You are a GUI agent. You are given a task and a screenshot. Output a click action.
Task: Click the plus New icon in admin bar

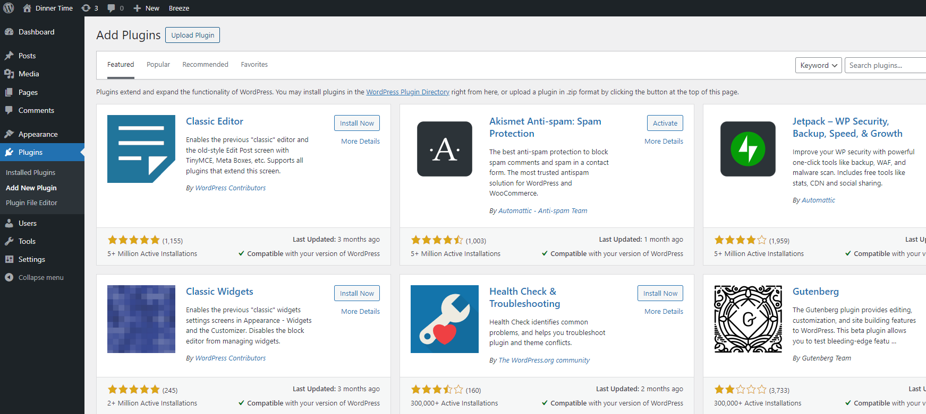click(137, 8)
